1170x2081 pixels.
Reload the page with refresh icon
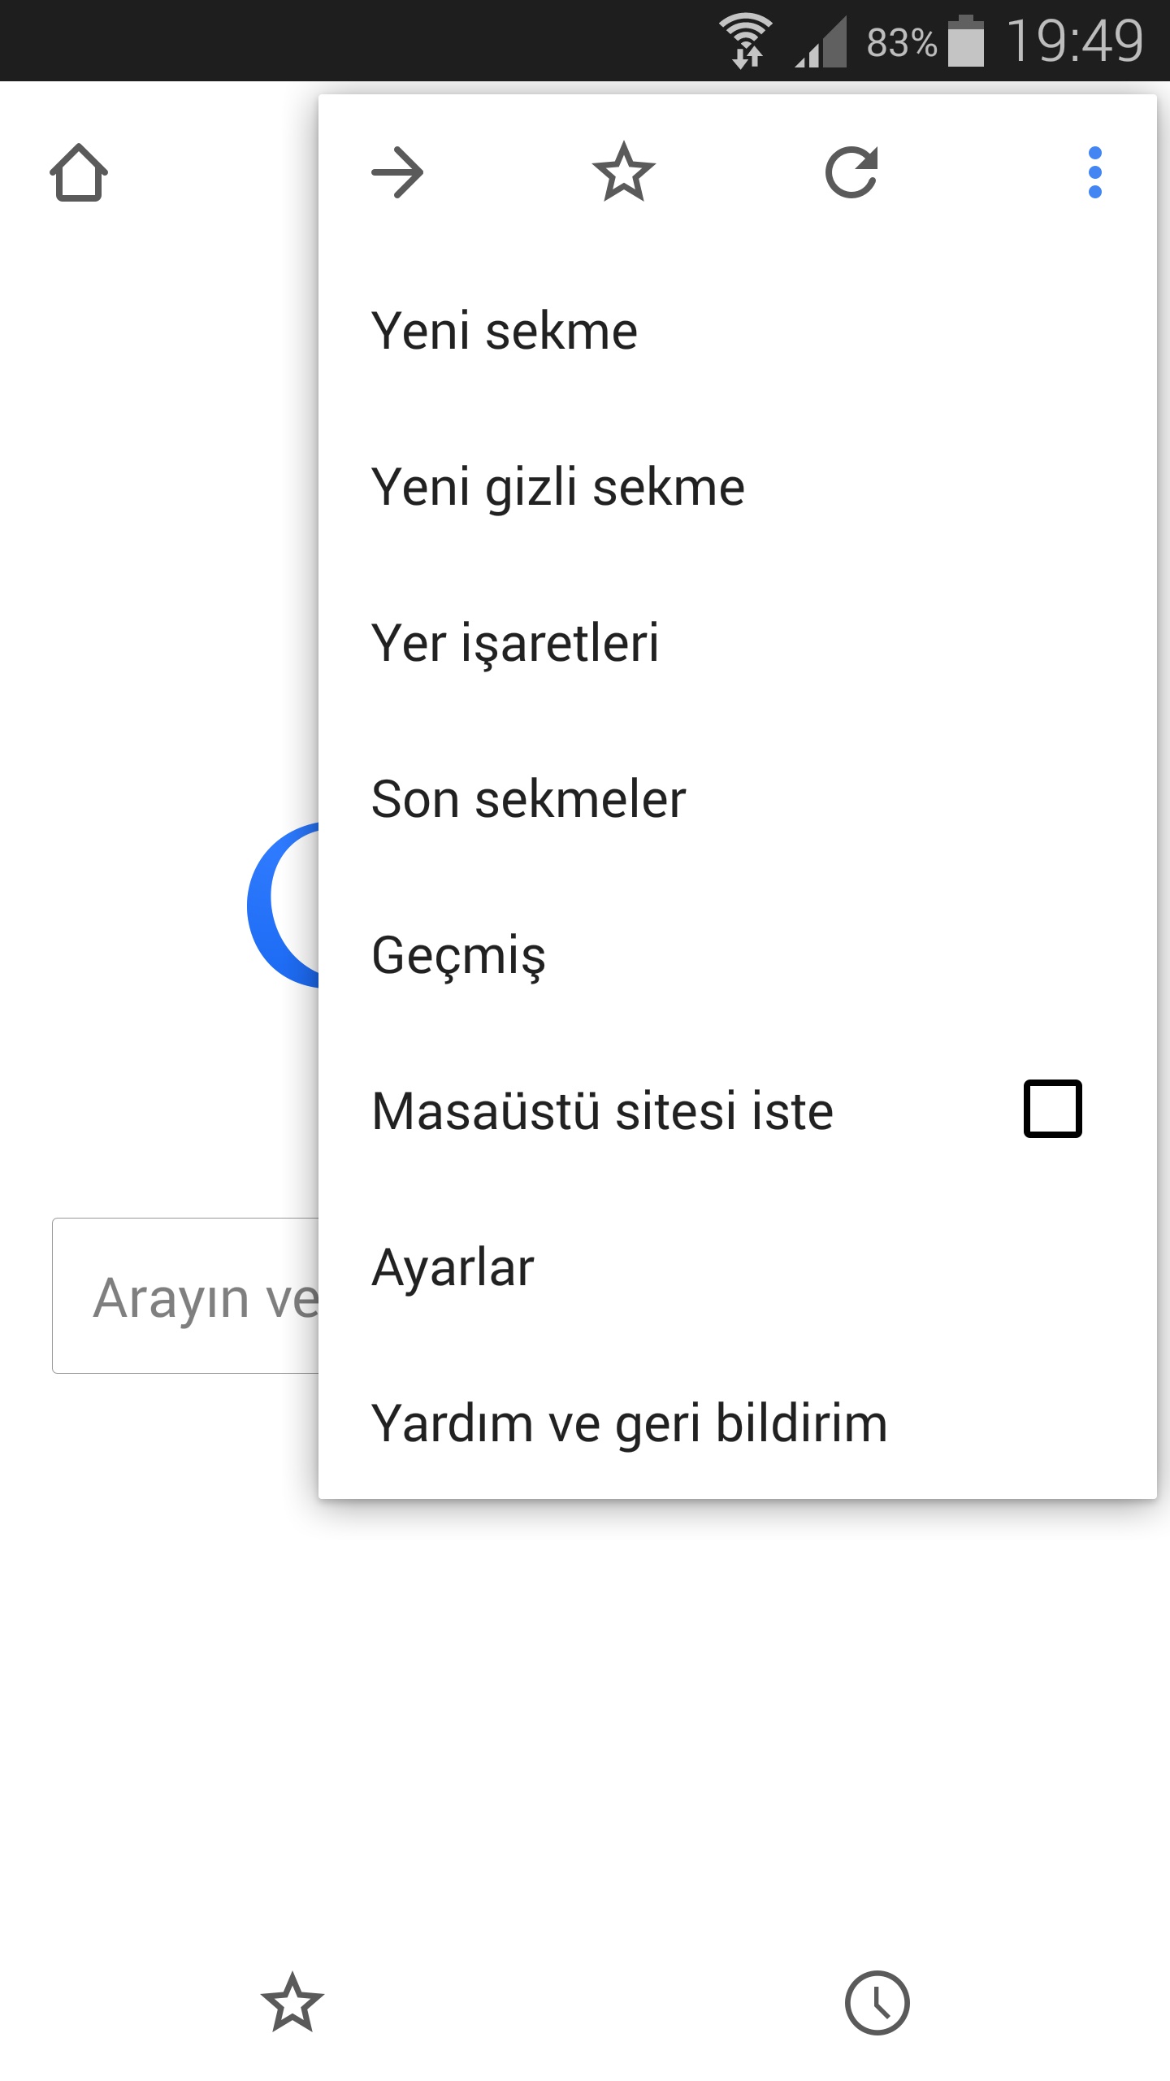click(851, 172)
